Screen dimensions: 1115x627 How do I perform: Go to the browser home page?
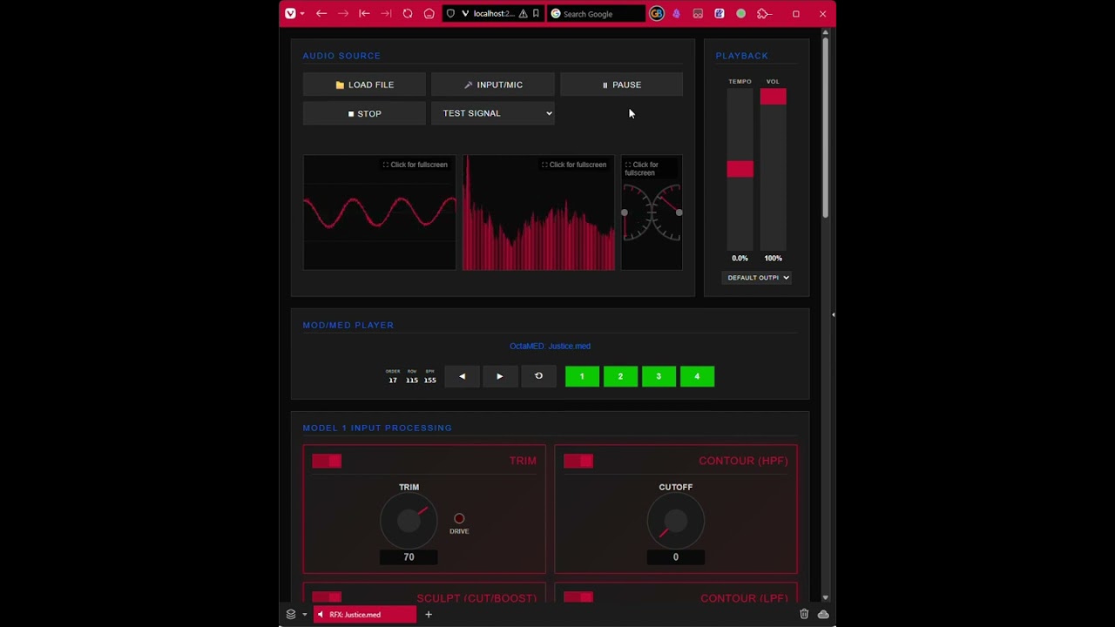[429, 13]
